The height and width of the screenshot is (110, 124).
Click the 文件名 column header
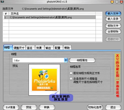(52, 13)
